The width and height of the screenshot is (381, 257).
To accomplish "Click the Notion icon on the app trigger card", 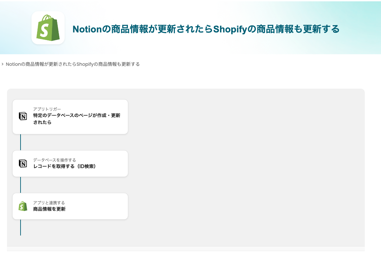I will (x=23, y=116).
